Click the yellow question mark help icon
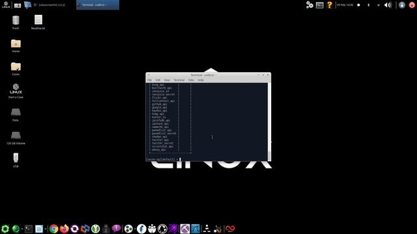The image size is (417, 234). (x=330, y=5)
